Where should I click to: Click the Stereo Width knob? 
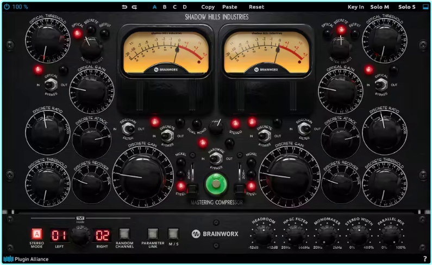click(359, 235)
